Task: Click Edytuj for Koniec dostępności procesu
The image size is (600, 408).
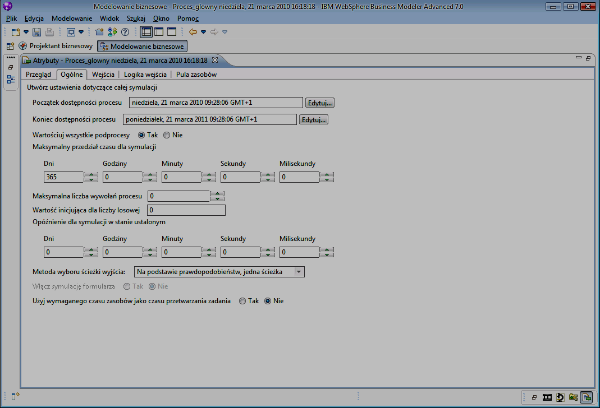Action: tap(314, 119)
